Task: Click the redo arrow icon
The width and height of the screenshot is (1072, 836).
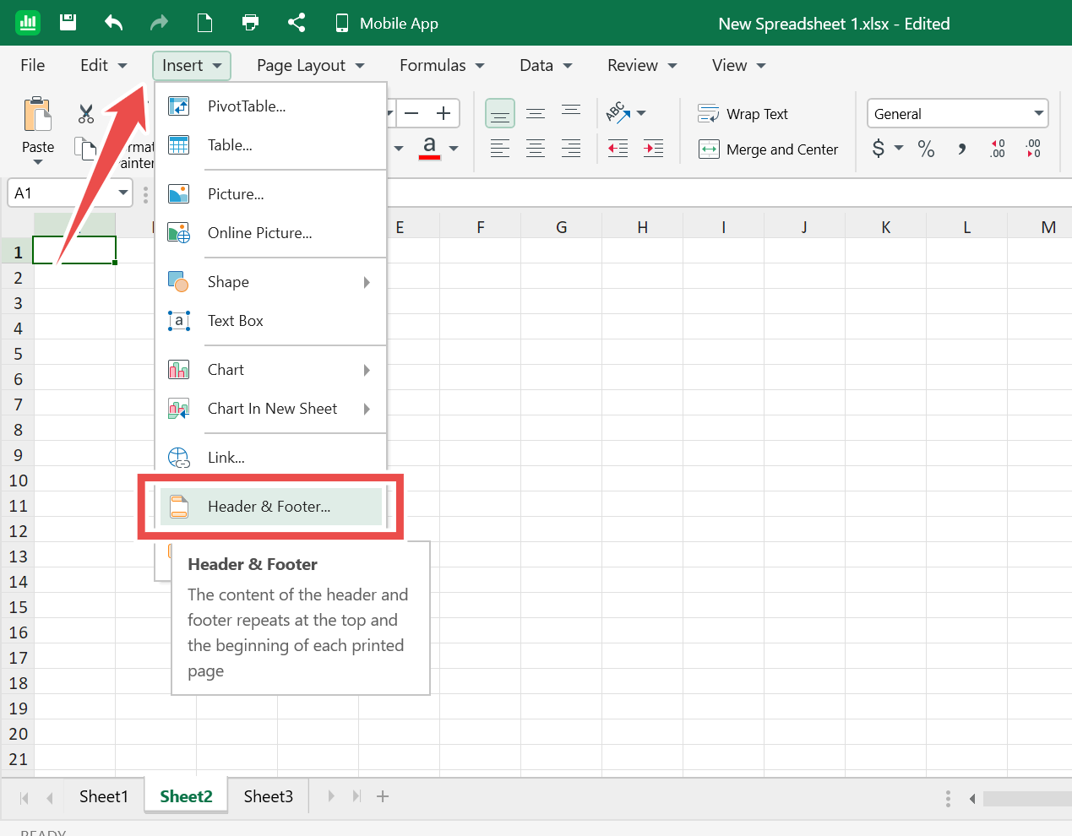Action: (x=159, y=23)
